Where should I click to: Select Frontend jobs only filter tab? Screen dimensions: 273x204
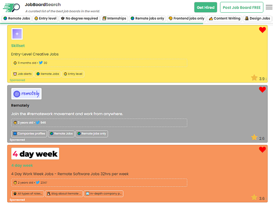187,19
